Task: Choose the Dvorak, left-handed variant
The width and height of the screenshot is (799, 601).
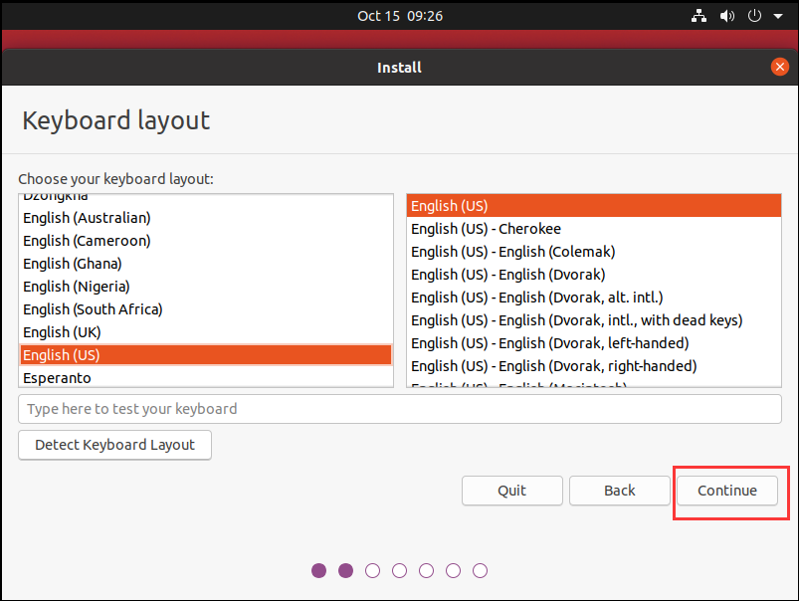Action: pos(594,343)
